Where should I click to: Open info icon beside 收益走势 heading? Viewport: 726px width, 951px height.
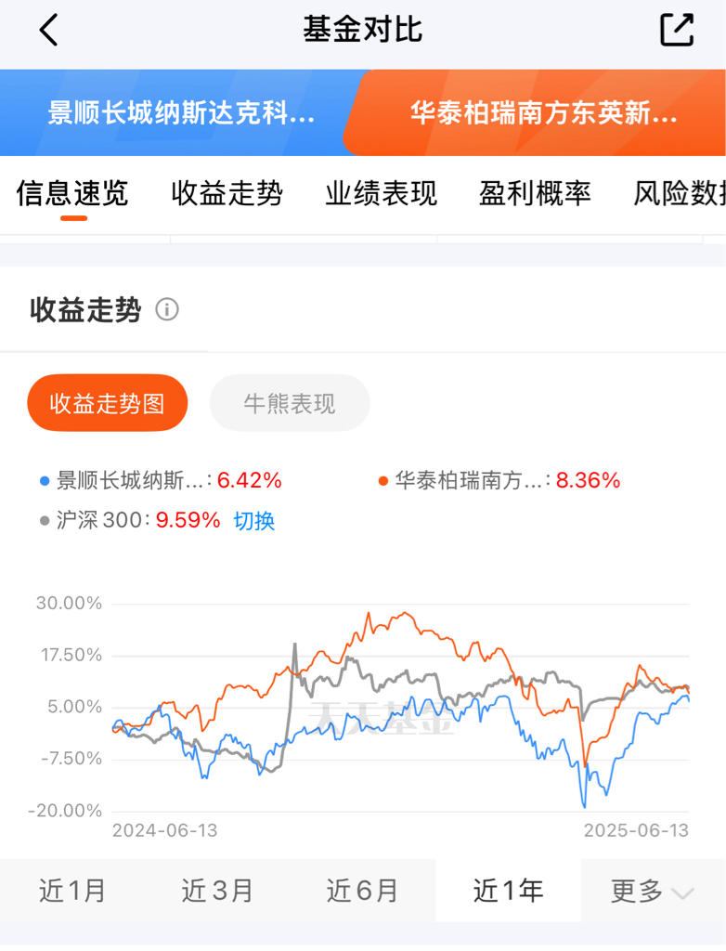(x=167, y=309)
